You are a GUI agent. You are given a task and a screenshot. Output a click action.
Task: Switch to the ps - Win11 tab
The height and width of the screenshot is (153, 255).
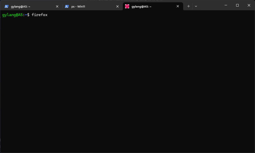(78, 7)
